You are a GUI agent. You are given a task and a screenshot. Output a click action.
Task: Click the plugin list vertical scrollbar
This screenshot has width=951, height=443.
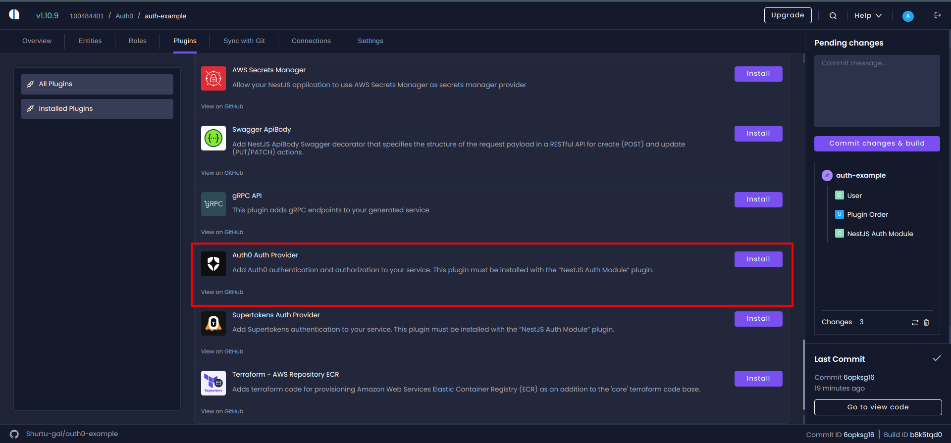(803, 374)
